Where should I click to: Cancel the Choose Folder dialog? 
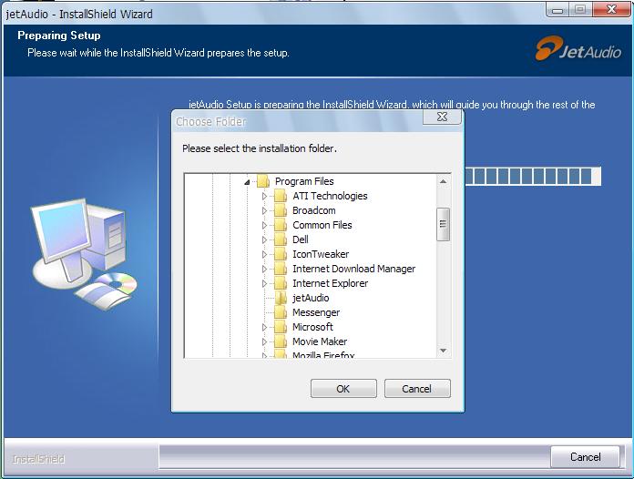pyautogui.click(x=417, y=389)
